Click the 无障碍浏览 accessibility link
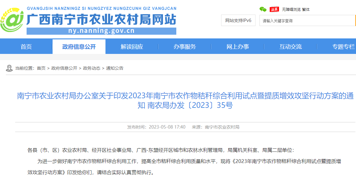The height and width of the screenshot is (180, 356). [x=291, y=9]
